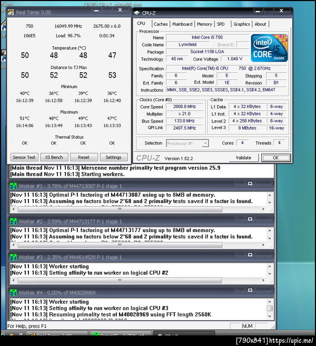Click the Worker #1 title bar text
This screenshot has height=346, width=316.
click(x=70, y=186)
